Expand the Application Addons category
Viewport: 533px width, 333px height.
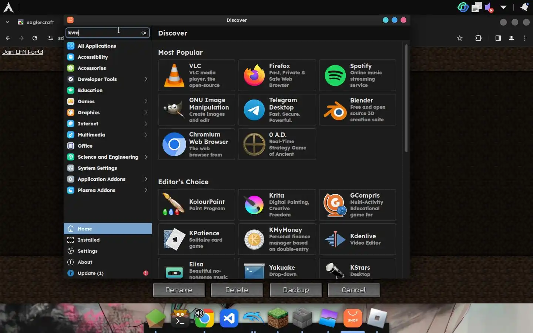point(146,179)
